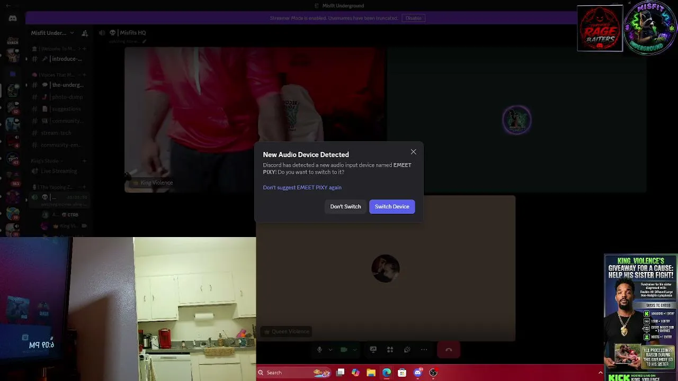The image size is (678, 381).
Task: Share your screen from the call controls
Action: pyautogui.click(x=373, y=350)
